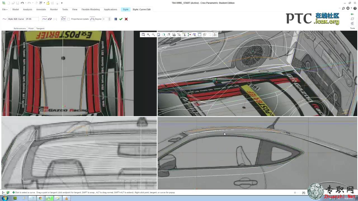Viewport: 358px width, 201px height.
Task: Click the search-help icon at top-right
Action: point(344,8)
